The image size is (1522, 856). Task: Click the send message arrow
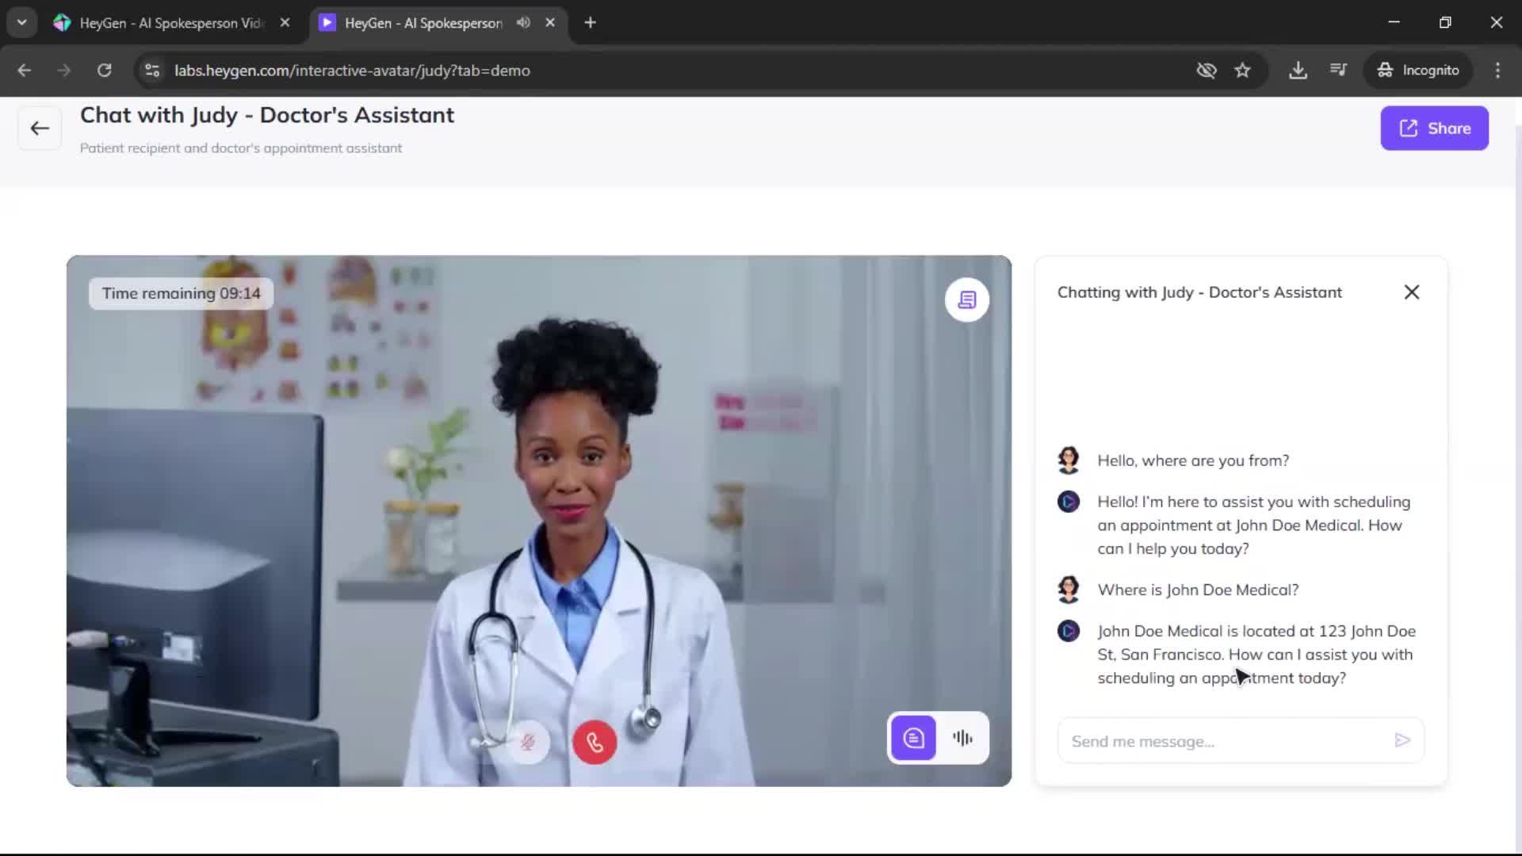tap(1402, 740)
